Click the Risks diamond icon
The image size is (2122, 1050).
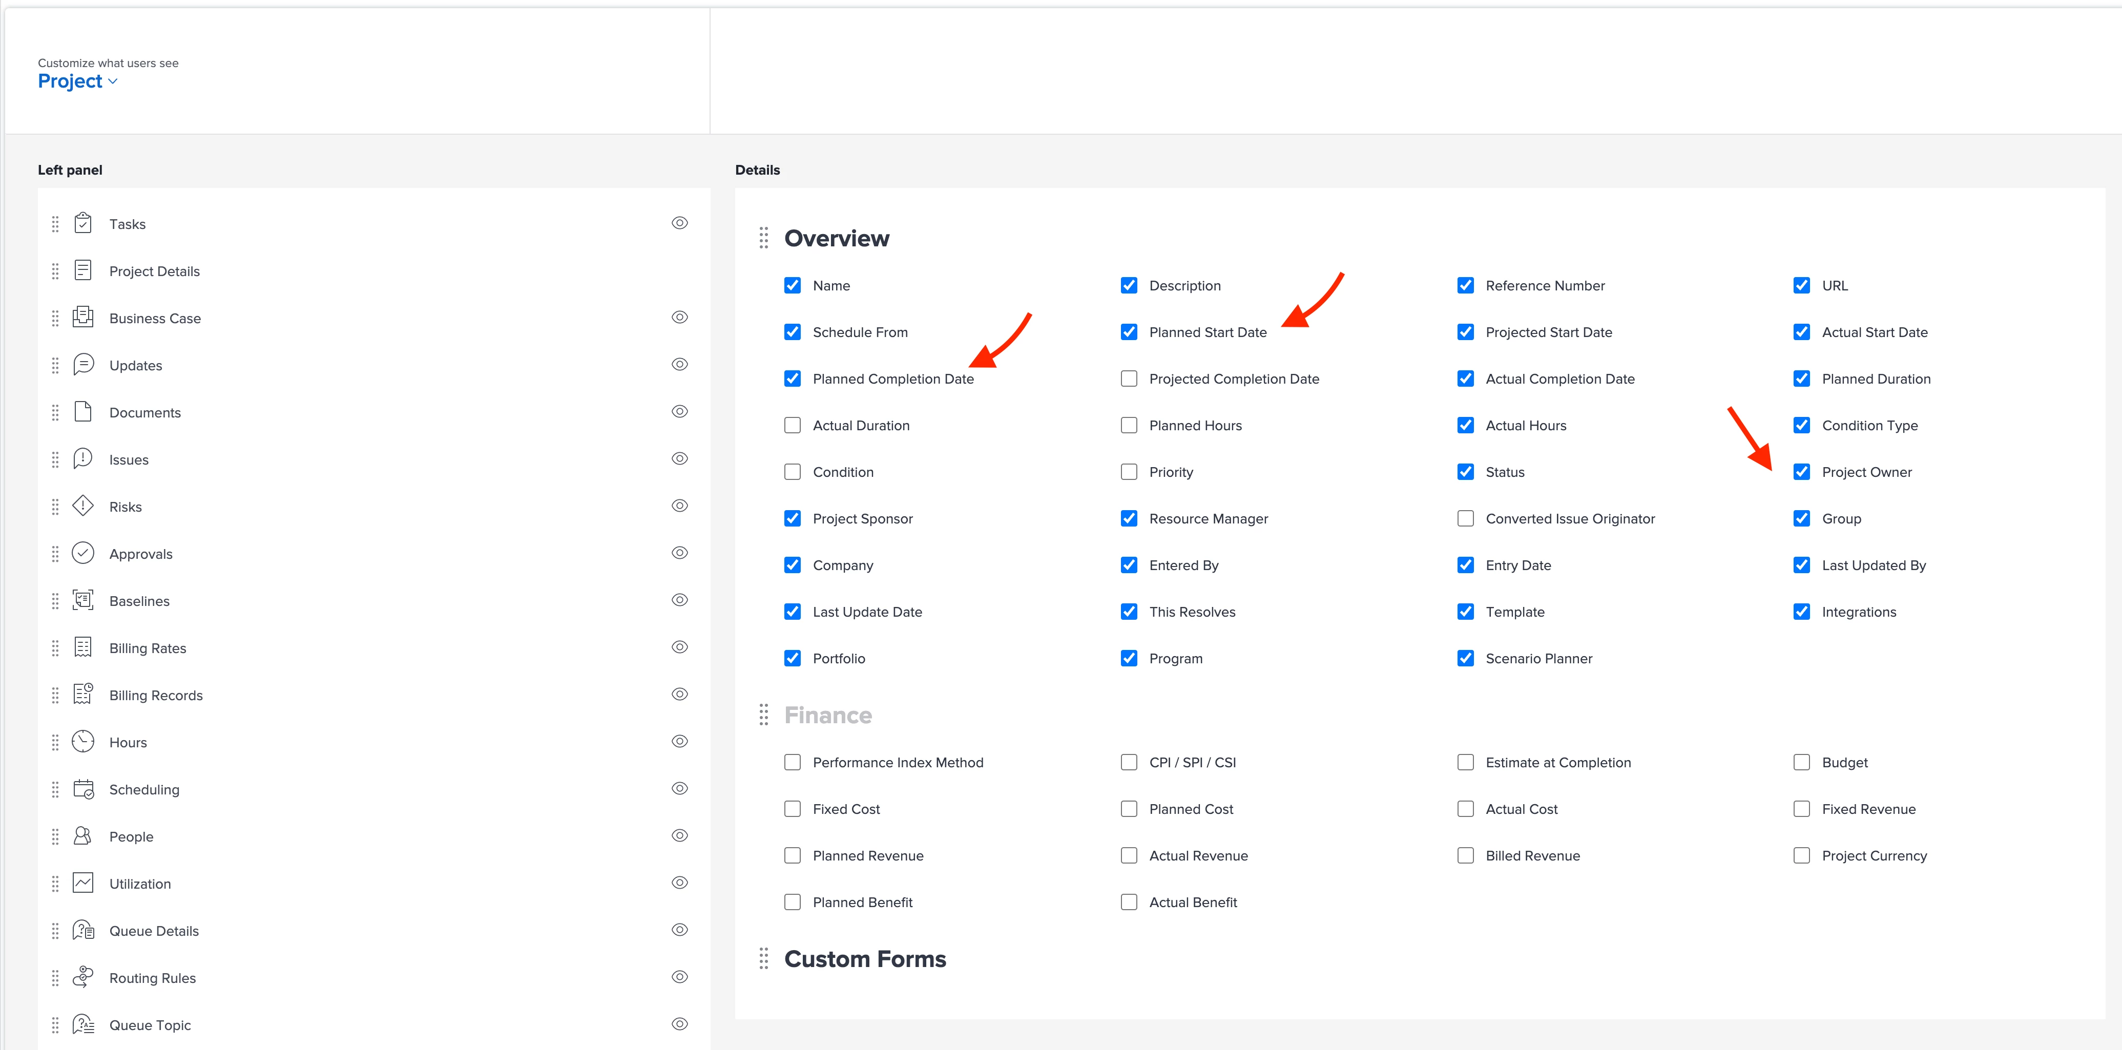[x=83, y=506]
